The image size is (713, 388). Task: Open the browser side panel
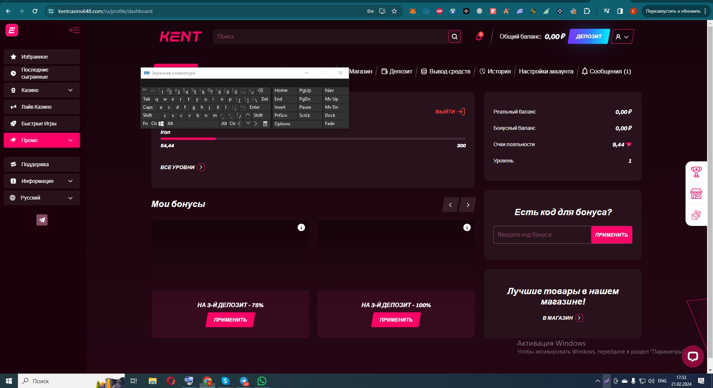(x=620, y=11)
